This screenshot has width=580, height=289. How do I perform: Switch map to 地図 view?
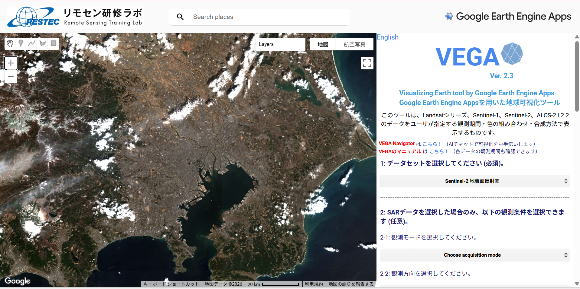point(323,44)
